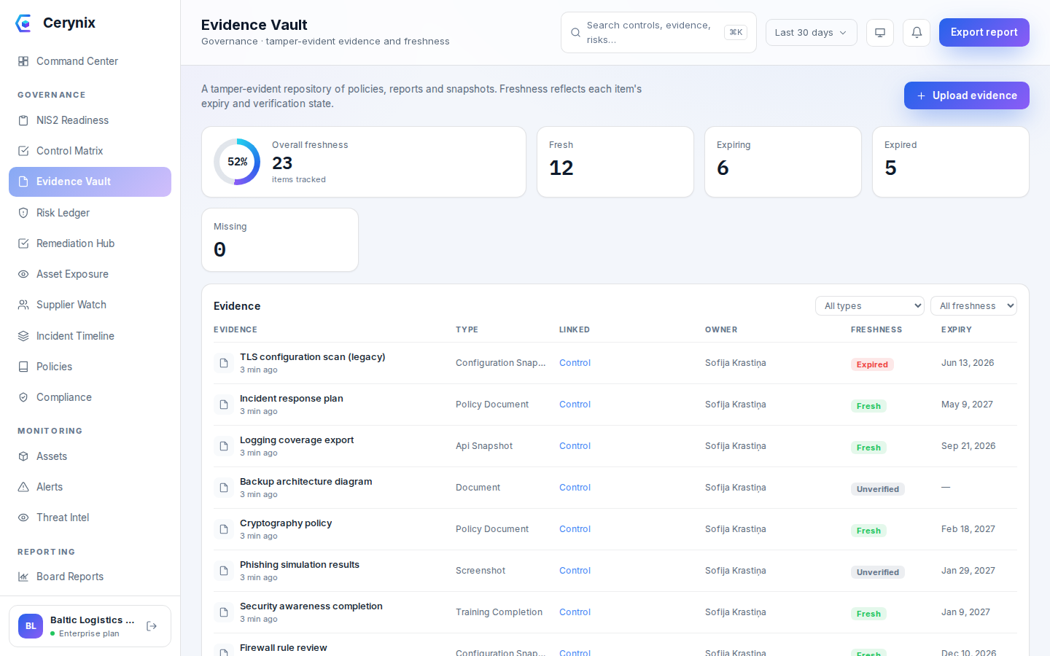Click the Expiring 6 stat card

coord(783,162)
